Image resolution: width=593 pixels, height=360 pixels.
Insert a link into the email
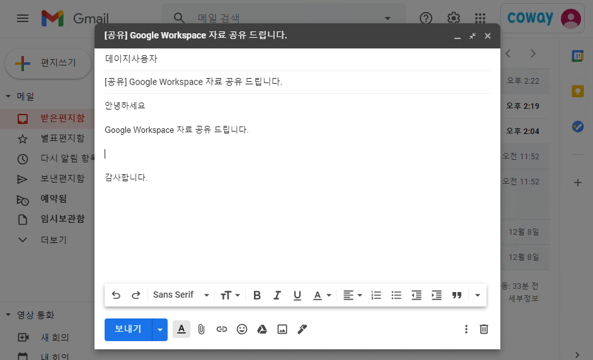222,329
